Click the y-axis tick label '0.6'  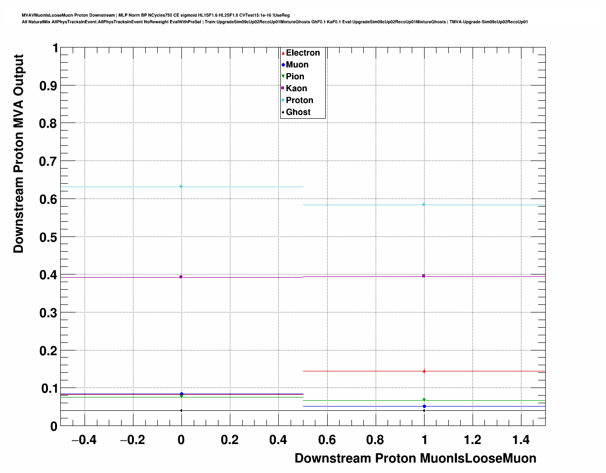[x=47, y=199]
